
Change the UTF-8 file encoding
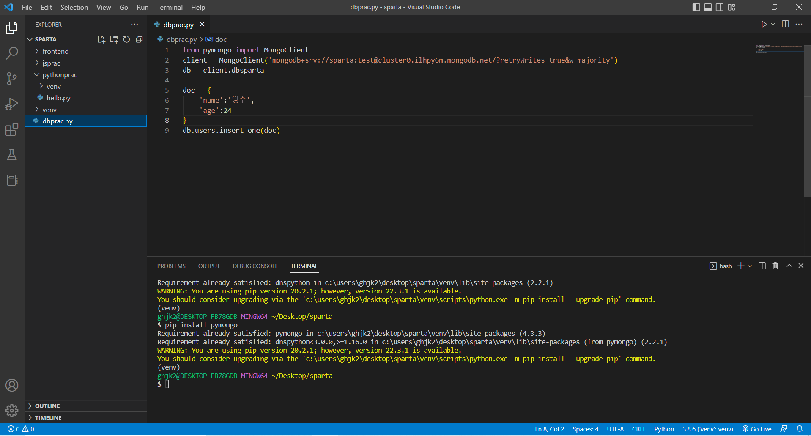point(615,429)
